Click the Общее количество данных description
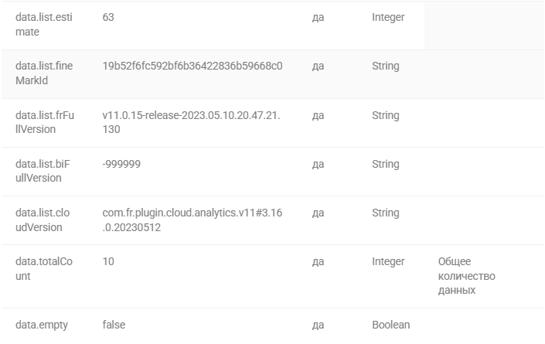 (466, 275)
